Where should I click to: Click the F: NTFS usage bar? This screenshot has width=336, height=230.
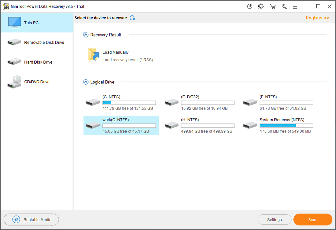click(286, 103)
